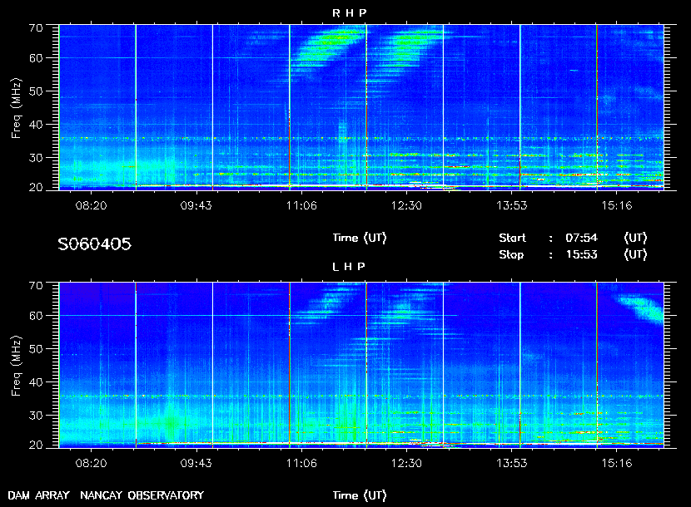Click the 08:20 tick label under RHP plot

[92, 205]
